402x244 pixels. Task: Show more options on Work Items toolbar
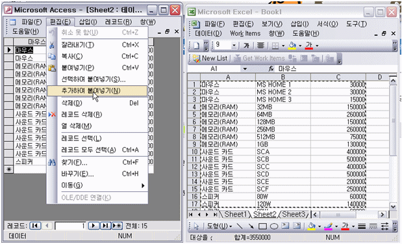coord(340,59)
